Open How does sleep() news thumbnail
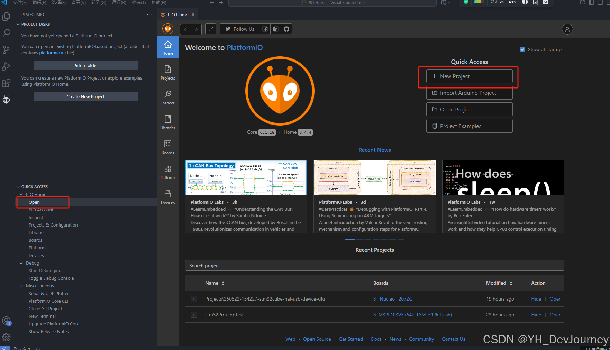The image size is (610, 350). (x=503, y=177)
